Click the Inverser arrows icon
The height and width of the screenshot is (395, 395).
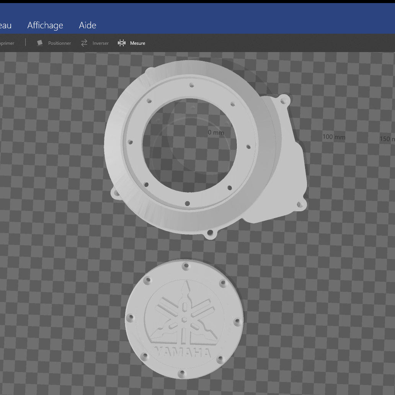coord(84,43)
